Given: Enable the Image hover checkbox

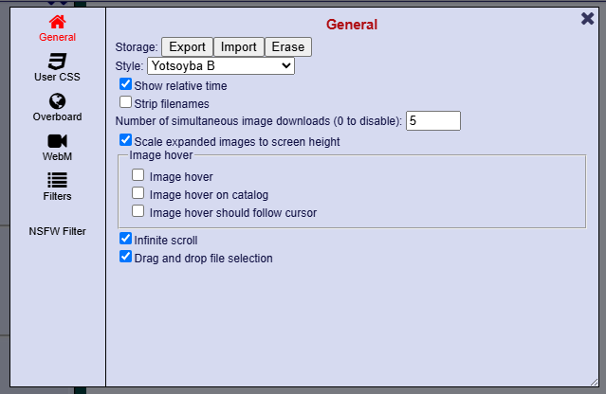Looking at the screenshot, I should coord(138,175).
